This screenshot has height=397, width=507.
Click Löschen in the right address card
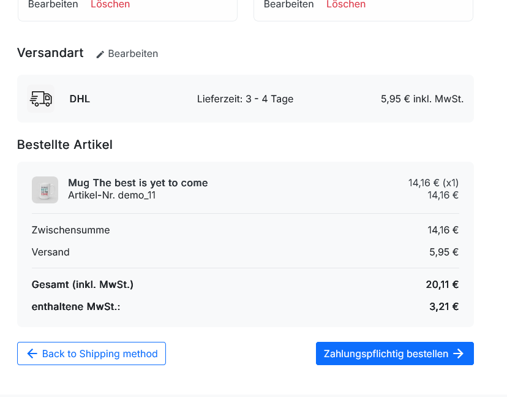tap(346, 4)
